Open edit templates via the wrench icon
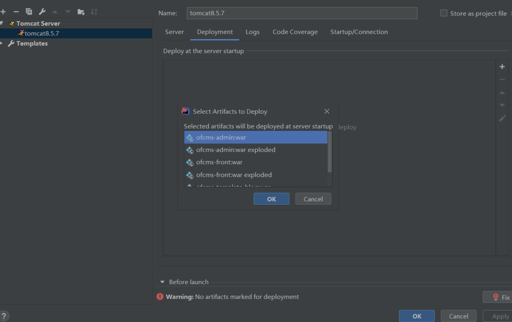Screen dimensions: 512x322 [x=42, y=12]
